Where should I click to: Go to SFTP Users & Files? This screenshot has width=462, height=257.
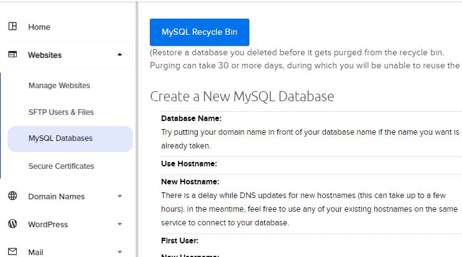[x=61, y=112]
